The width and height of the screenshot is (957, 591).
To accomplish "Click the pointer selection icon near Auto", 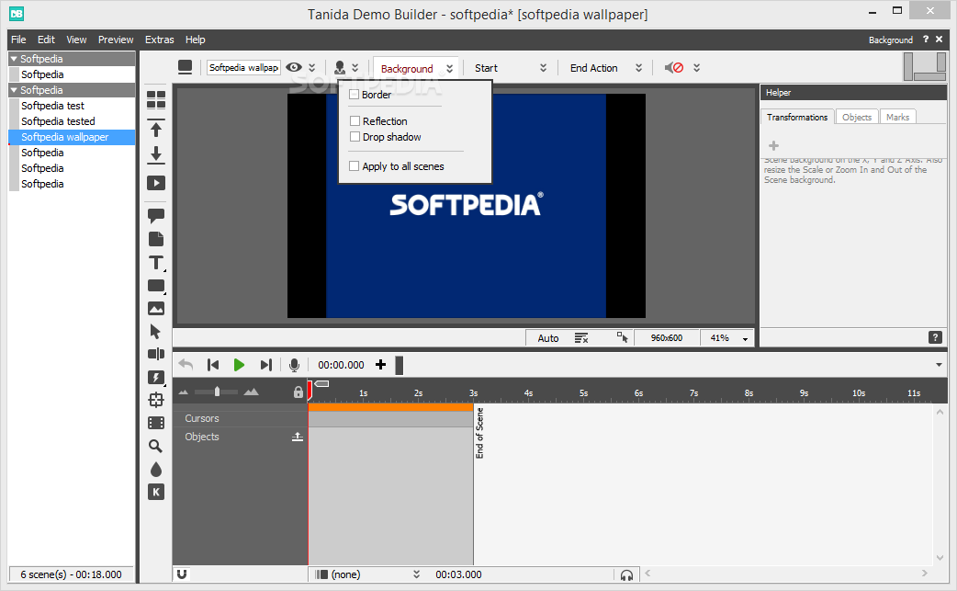I will click(x=622, y=337).
